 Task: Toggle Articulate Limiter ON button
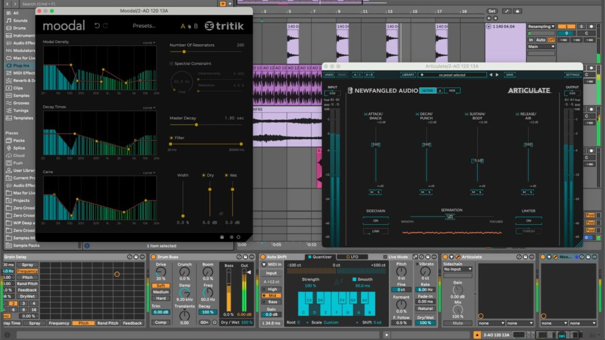[529, 221]
